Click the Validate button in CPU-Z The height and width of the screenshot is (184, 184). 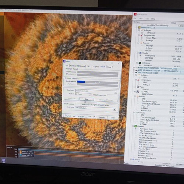102,117
